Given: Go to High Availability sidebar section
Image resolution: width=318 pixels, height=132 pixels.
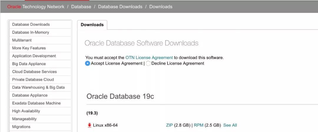Looking at the screenshot, I should (26, 111).
